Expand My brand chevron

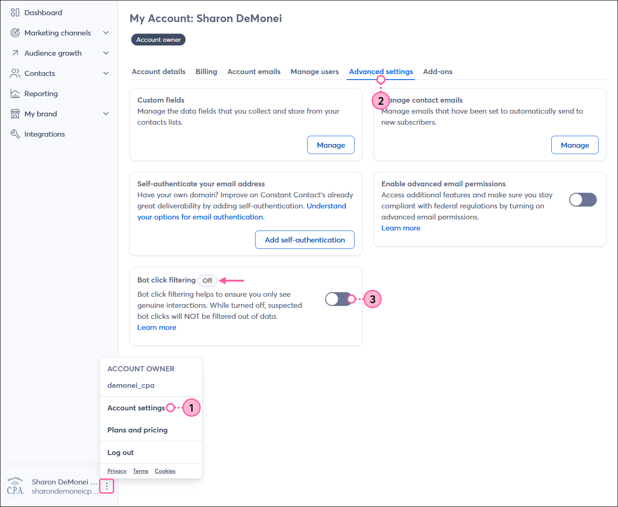[x=106, y=114]
